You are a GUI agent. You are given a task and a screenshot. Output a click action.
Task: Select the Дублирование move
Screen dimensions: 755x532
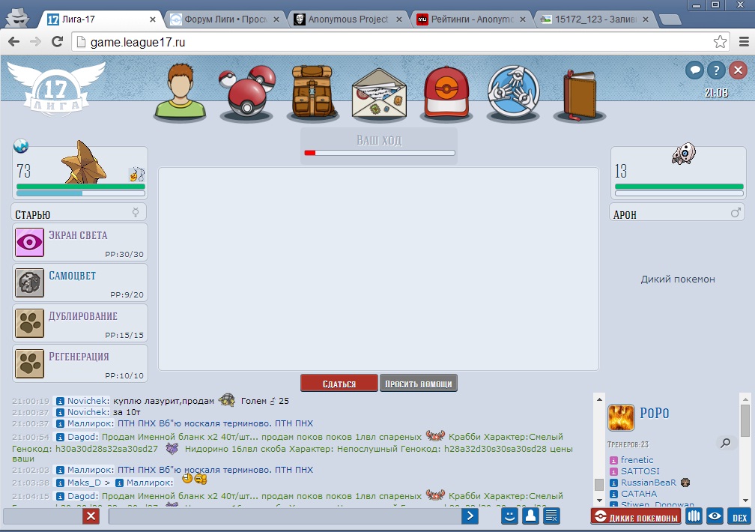(80, 324)
